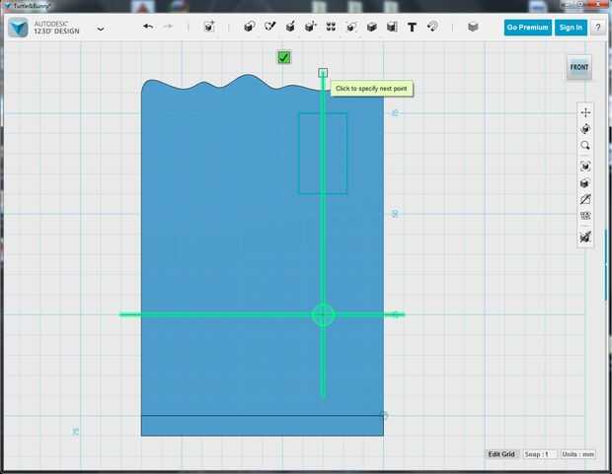Toggle the show/hide sketches icon
This screenshot has height=474, width=612.
[585, 200]
